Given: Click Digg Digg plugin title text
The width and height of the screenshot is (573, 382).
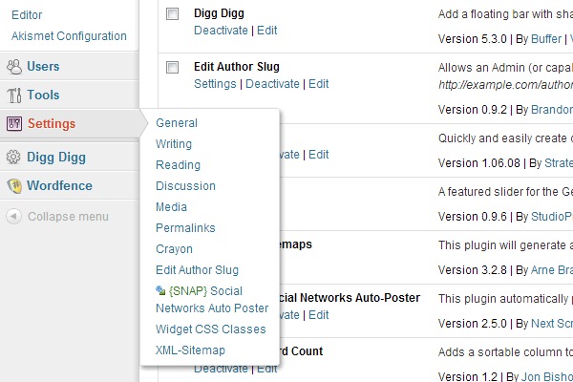Looking at the screenshot, I should (219, 13).
